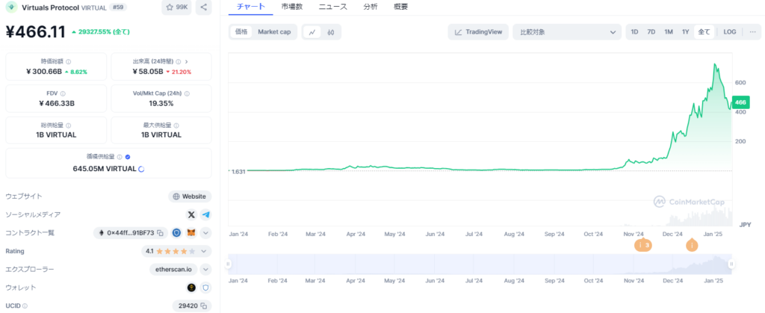This screenshot has width=765, height=313.
Task: Click the dark round wallet icon
Action: click(192, 288)
